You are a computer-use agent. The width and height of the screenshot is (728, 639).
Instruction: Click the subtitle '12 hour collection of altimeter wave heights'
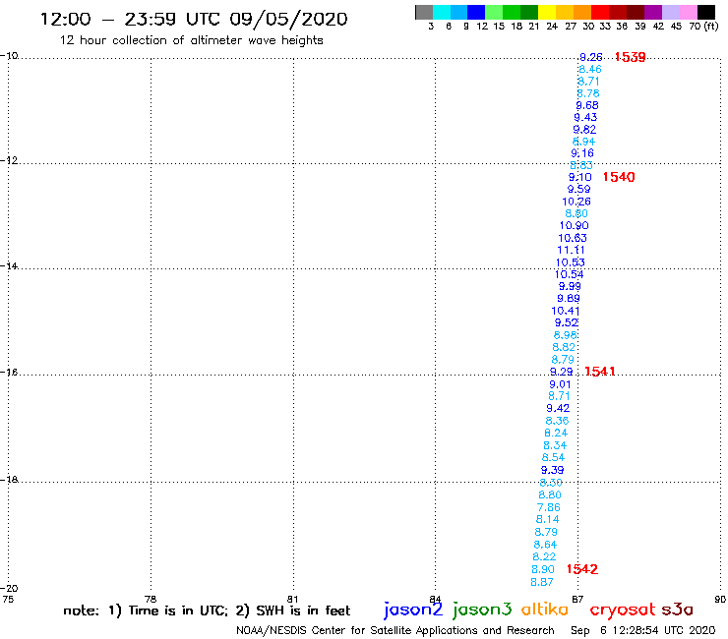tap(191, 40)
